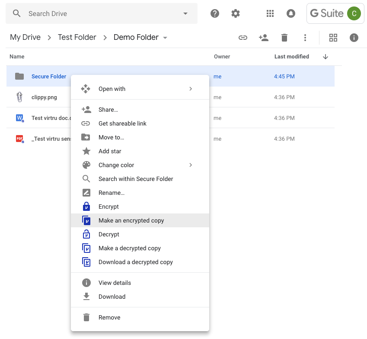
Task: Choose Make a decrypted copy
Action: 140,248
